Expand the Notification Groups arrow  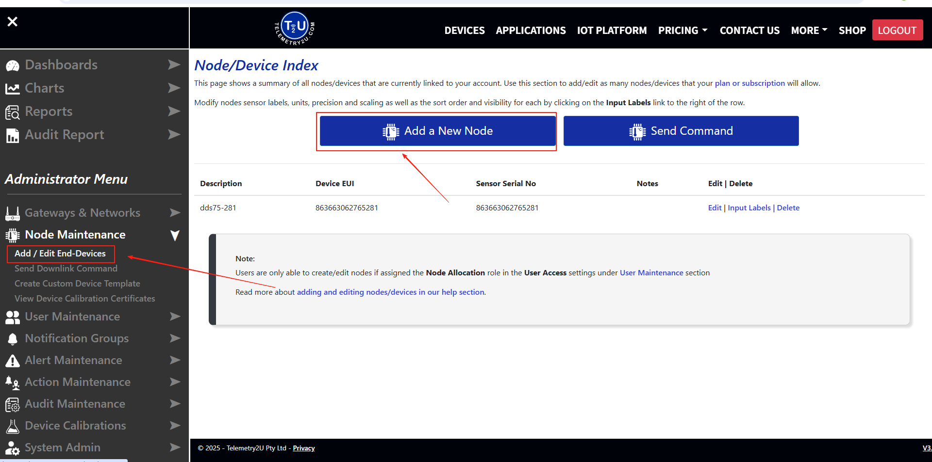coord(175,338)
